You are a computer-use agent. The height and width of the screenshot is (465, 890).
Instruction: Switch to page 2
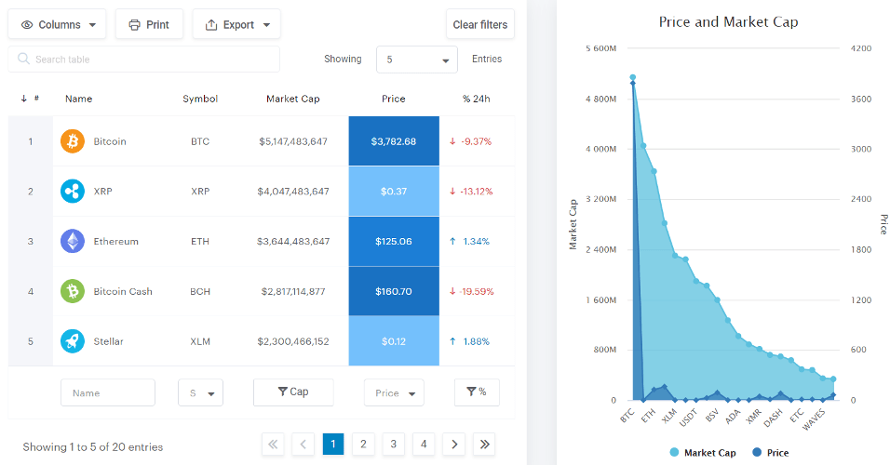[x=363, y=445]
